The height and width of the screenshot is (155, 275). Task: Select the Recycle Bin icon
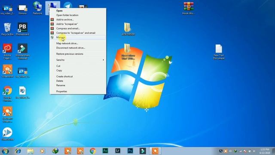click(x=7, y=29)
